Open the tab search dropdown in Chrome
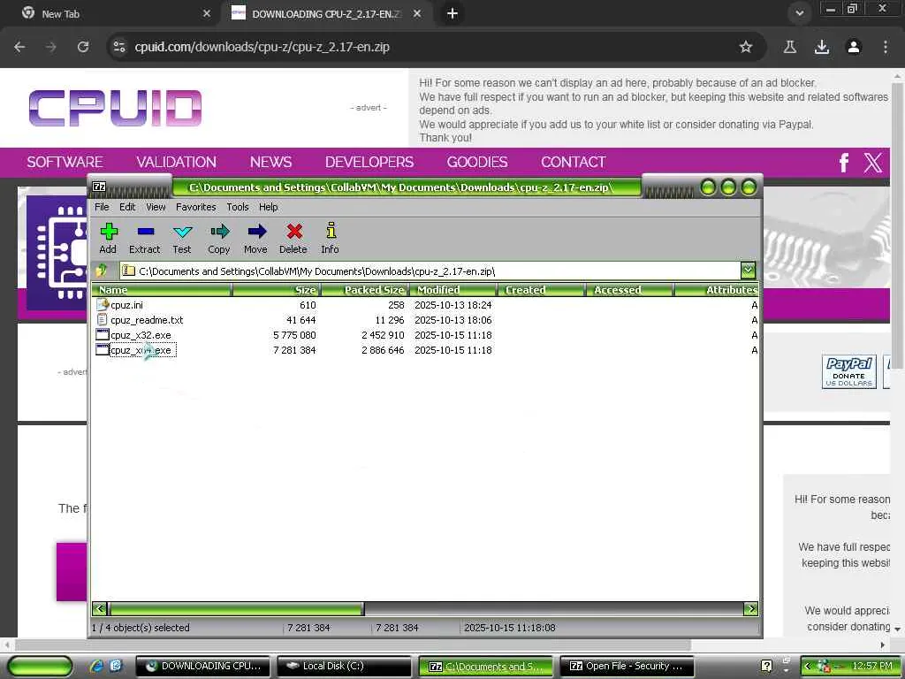This screenshot has width=905, height=679. [x=799, y=13]
